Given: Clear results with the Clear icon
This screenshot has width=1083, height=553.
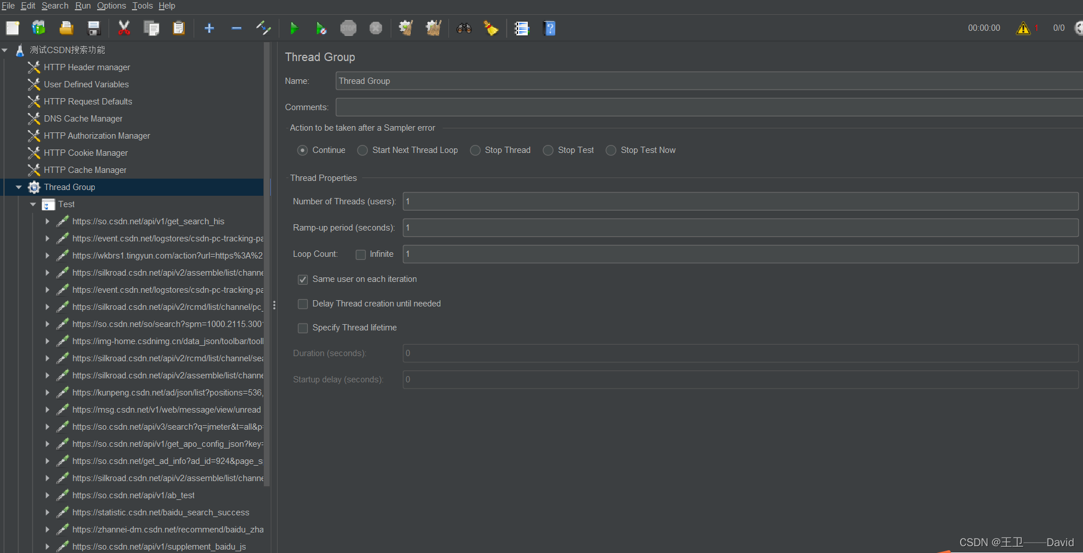Looking at the screenshot, I should point(406,28).
